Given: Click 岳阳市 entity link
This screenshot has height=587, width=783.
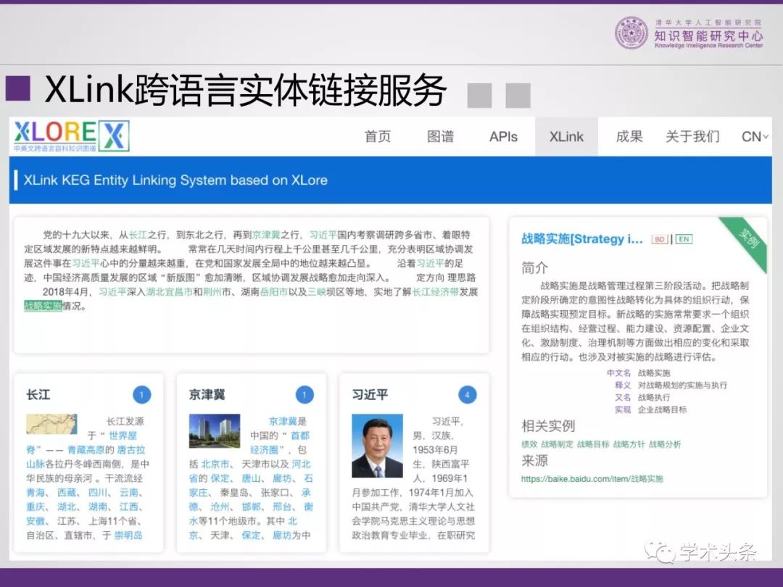Looking at the screenshot, I should point(274,291).
